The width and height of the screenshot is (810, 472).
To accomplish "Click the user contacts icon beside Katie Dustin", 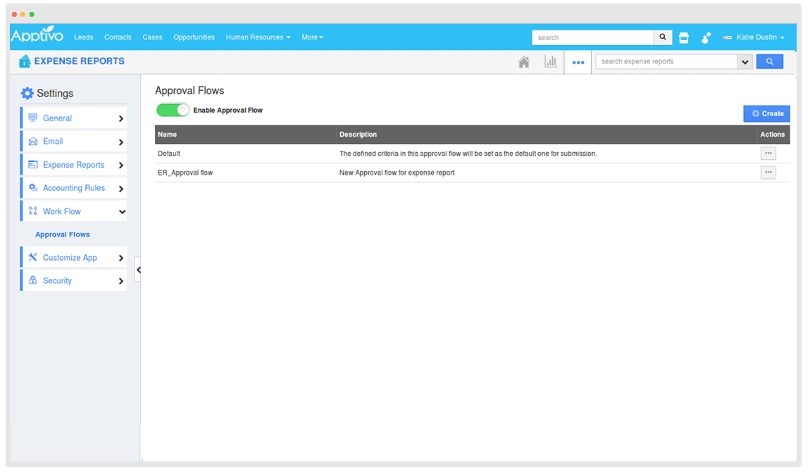I will (x=706, y=38).
